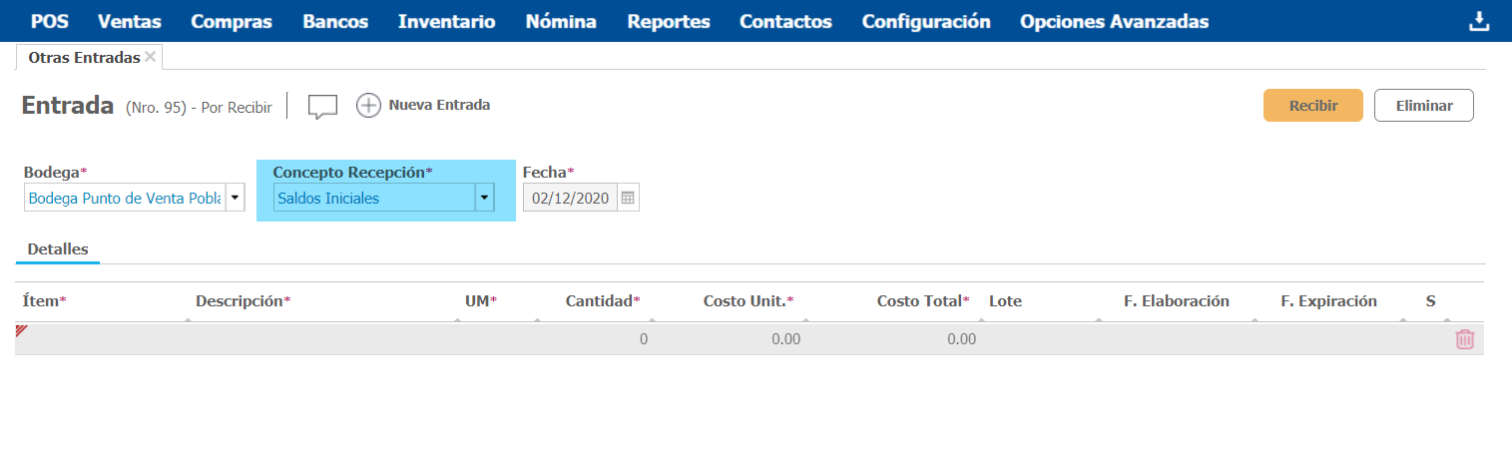Screen dimensions: 1512x470
Task: Open the Inventario menu
Action: [446, 22]
